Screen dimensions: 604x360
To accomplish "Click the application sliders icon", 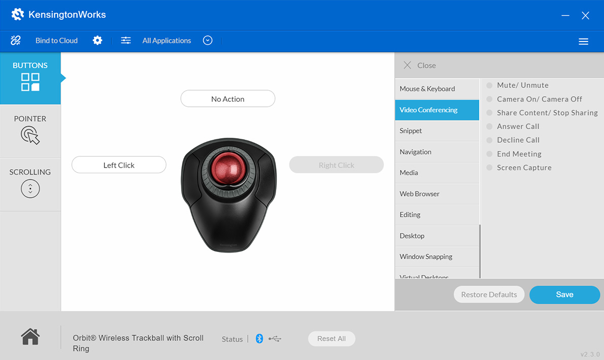I will pos(126,41).
